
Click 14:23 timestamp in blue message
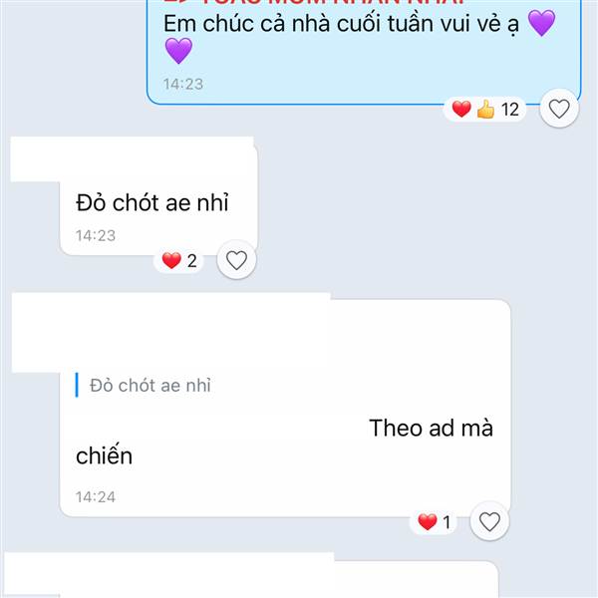(183, 84)
